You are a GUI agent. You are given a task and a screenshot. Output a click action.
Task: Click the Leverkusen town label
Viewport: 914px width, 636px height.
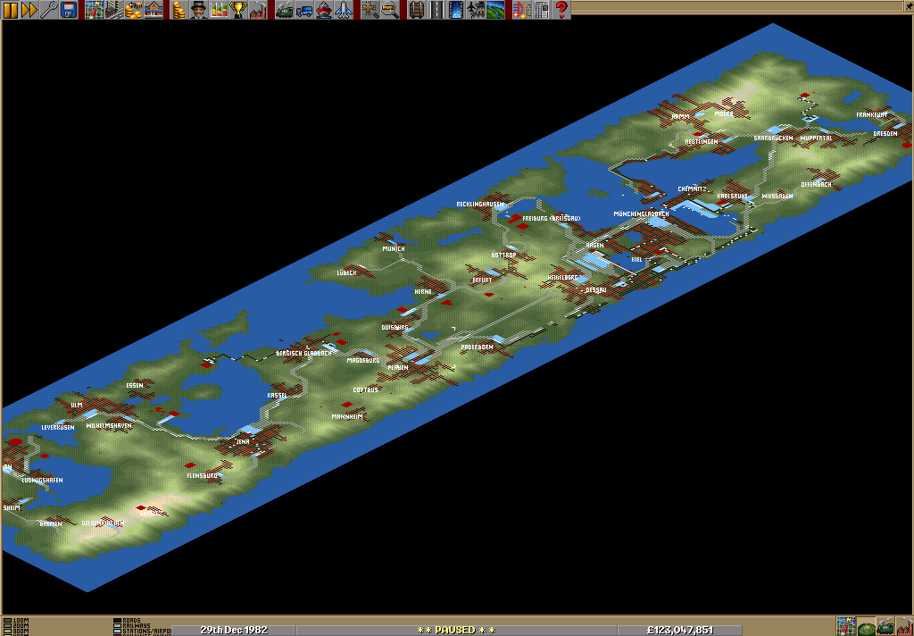pyautogui.click(x=58, y=428)
